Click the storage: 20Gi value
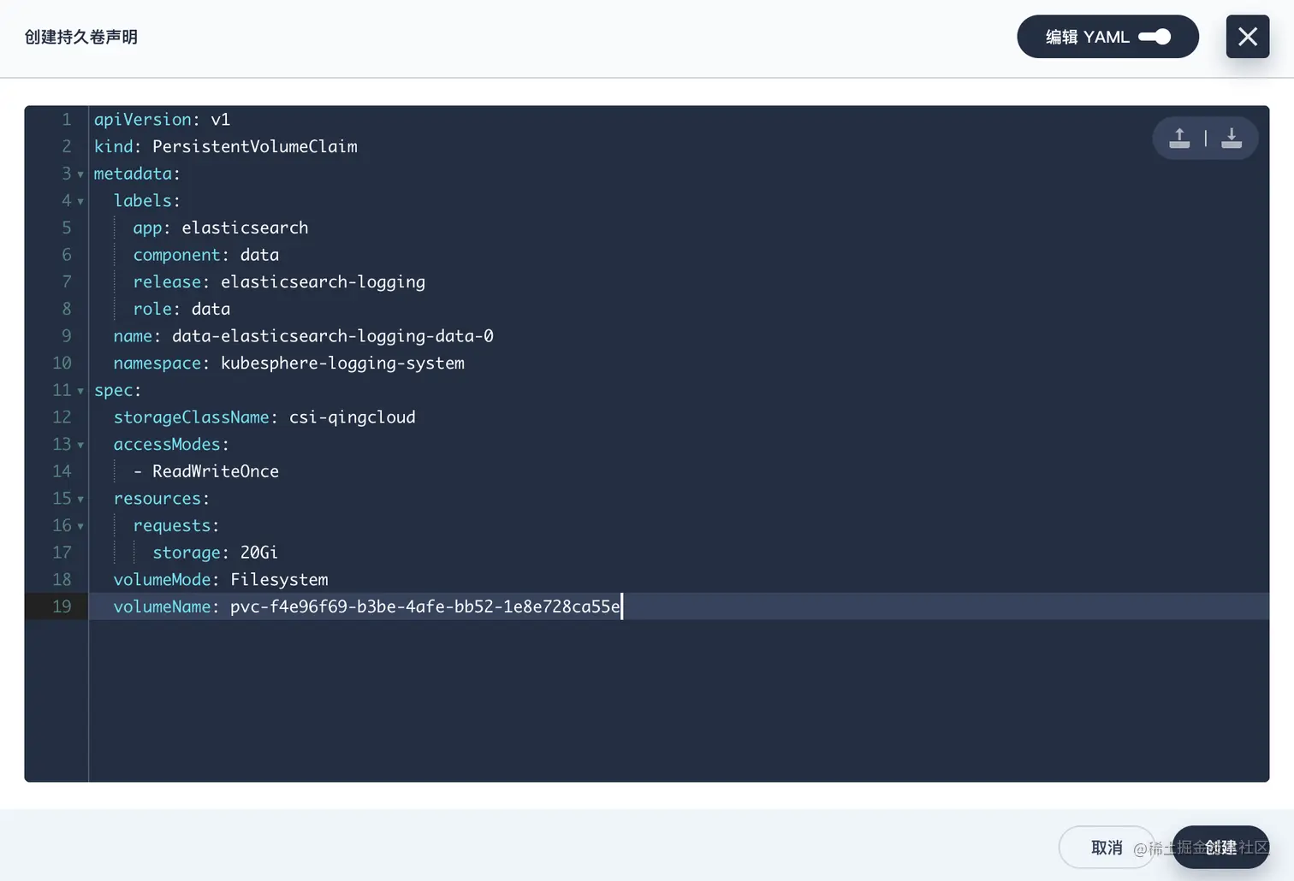Viewport: 1294px width, 881px height. [258, 553]
